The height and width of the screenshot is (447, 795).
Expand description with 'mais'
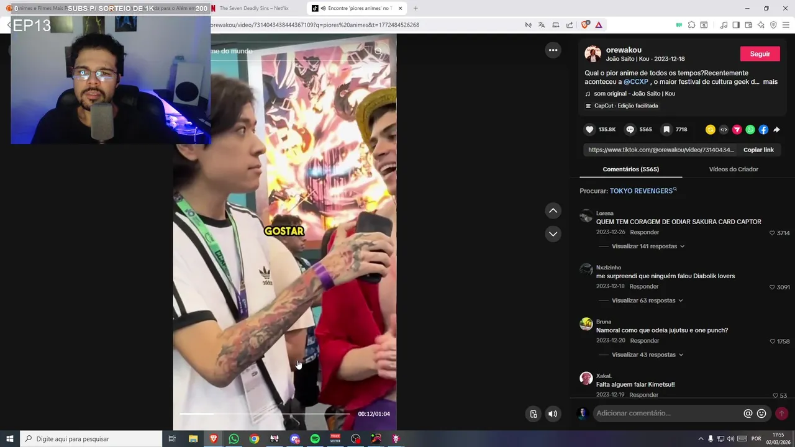(x=770, y=82)
